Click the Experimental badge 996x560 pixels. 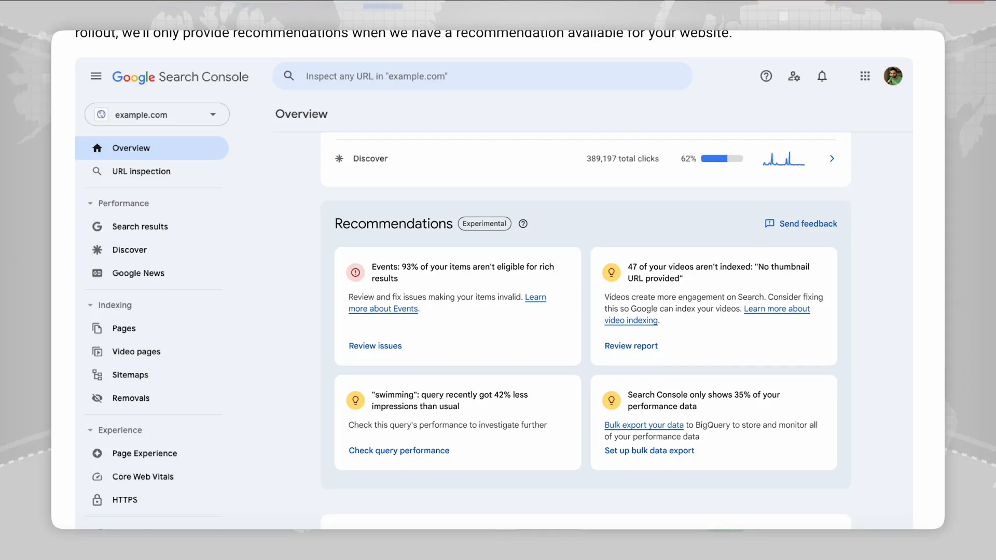(485, 223)
